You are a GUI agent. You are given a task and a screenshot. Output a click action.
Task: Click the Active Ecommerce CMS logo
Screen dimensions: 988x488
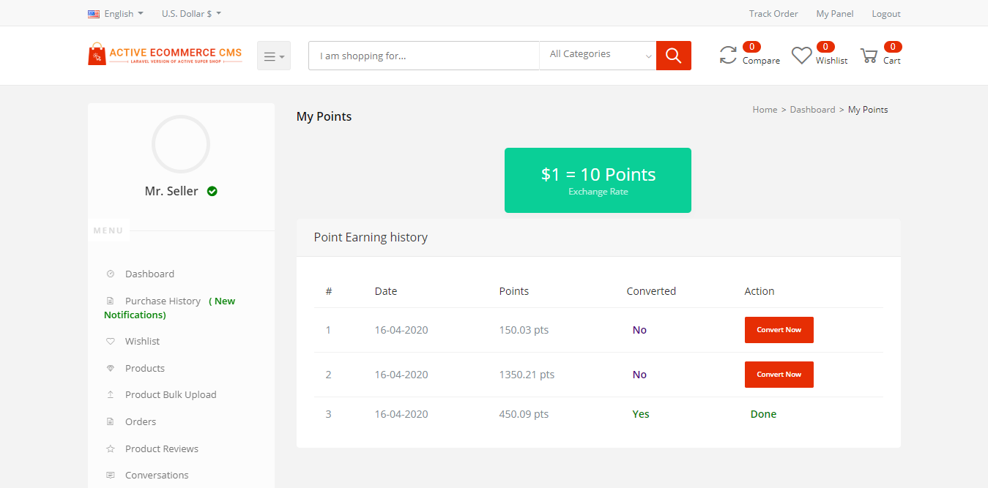tap(165, 55)
